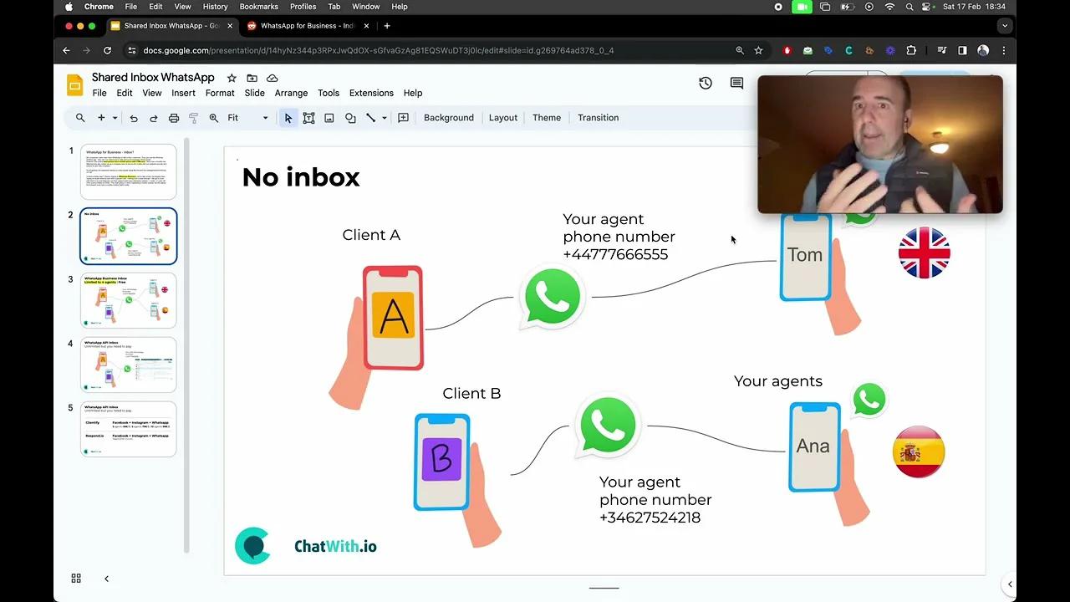Open the Arrange menu
Viewport: 1070px width, 602px height.
pos(291,93)
